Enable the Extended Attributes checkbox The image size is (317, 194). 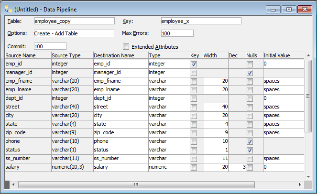point(126,47)
